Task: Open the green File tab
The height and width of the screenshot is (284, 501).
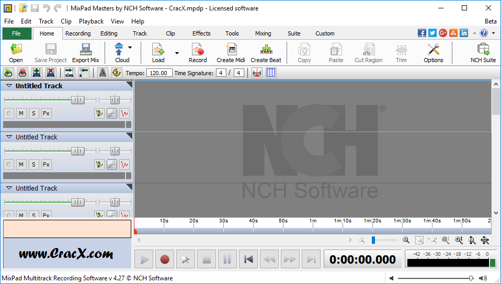Action: (16, 33)
